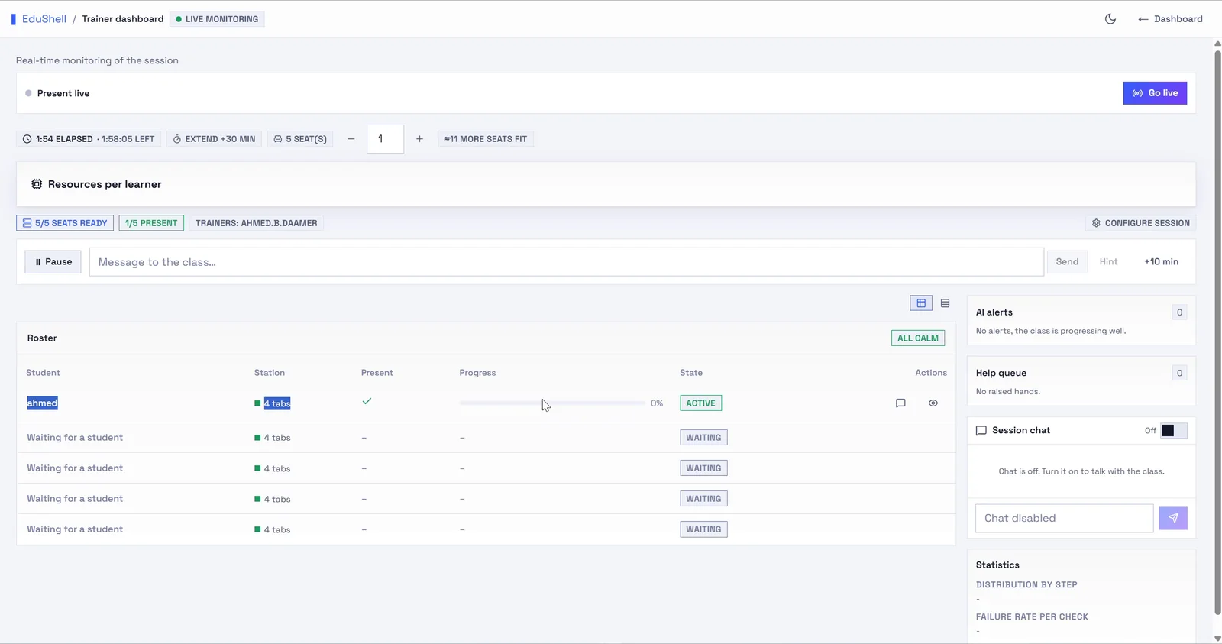Viewport: 1222px width, 644px height.
Task: Toggle dark mode moon icon
Action: 1110,19
